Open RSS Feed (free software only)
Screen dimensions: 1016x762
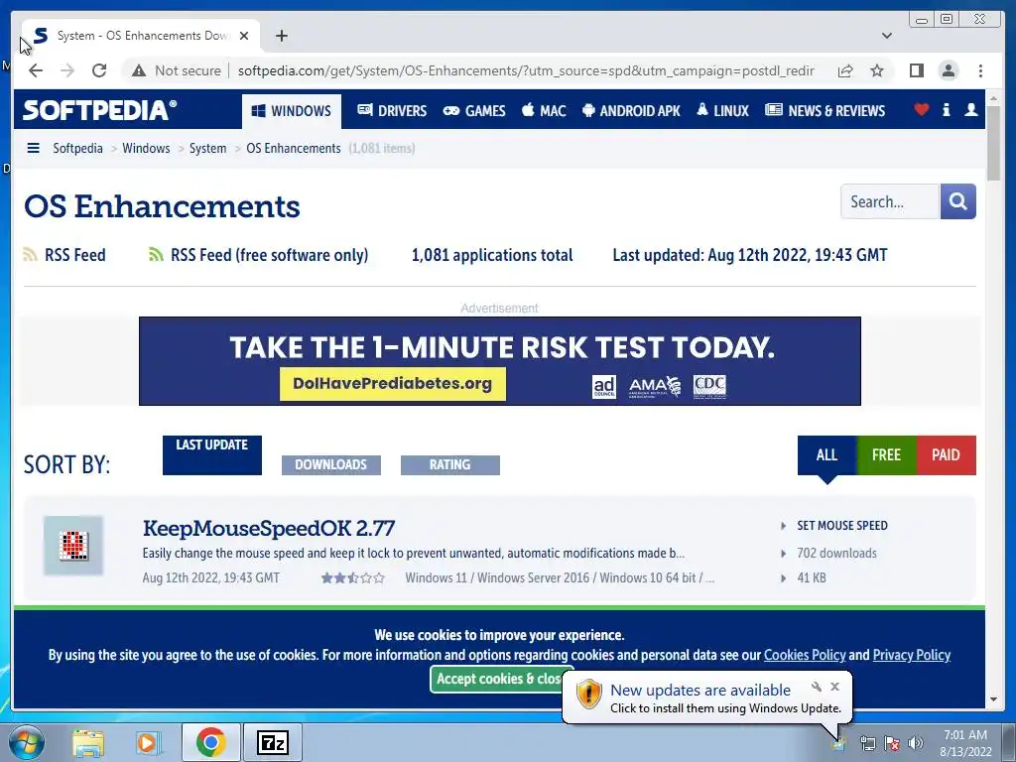[259, 255]
